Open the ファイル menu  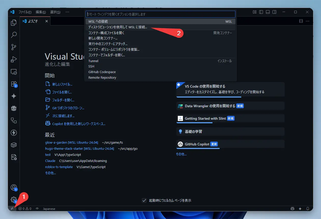(25, 12)
